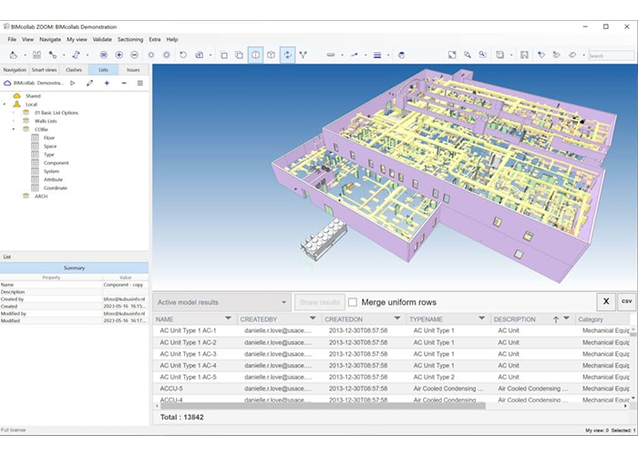
Task: Click the pencil edit list icon
Action: 89,83
